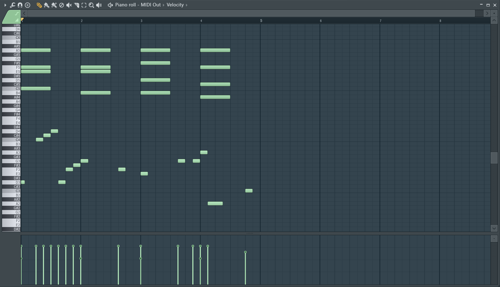500x287 pixels.
Task: Click bar 3 on the timeline ruler
Action: 141,21
